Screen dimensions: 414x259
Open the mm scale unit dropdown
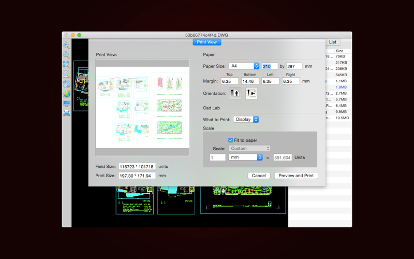(x=245, y=157)
